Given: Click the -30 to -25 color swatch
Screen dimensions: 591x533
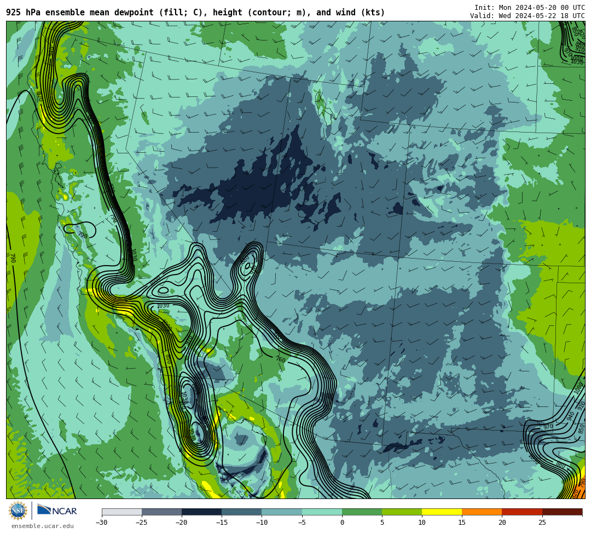Looking at the screenshot, I should (x=121, y=512).
